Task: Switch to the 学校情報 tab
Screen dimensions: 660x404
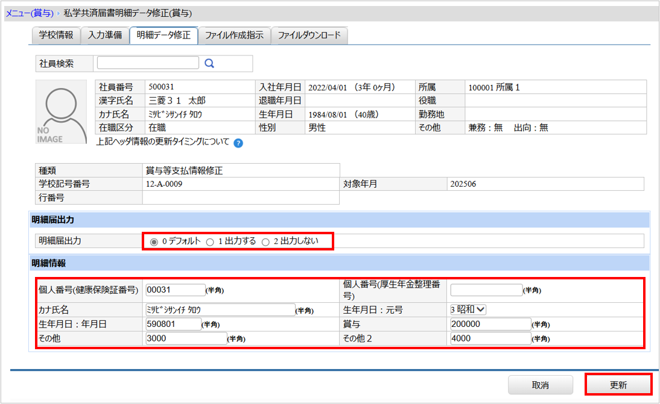Action: tap(56, 35)
